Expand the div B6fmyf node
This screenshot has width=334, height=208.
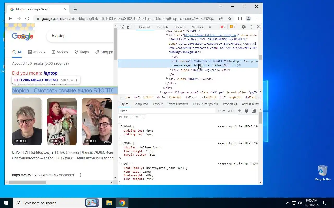(167, 79)
